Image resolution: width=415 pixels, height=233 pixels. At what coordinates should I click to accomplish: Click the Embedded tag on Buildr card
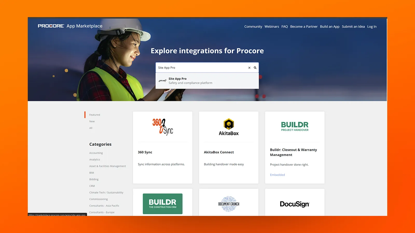(277, 175)
